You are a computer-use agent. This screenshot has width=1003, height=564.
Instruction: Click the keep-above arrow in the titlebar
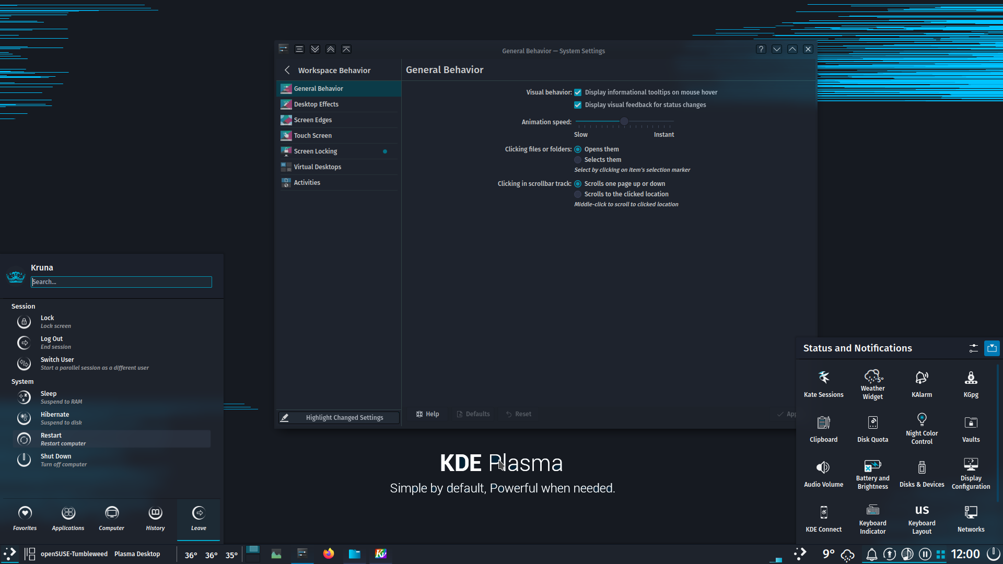tap(346, 49)
